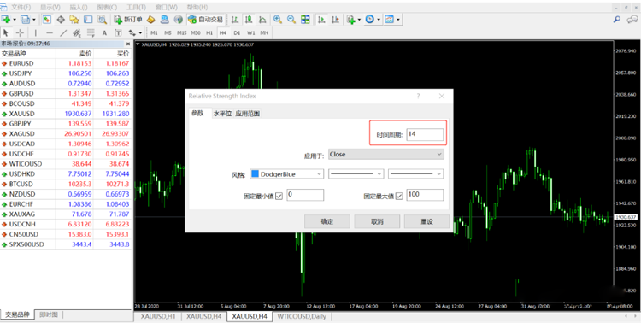
Task: Select the trendline drawing tool
Action: pyautogui.click(x=63, y=32)
